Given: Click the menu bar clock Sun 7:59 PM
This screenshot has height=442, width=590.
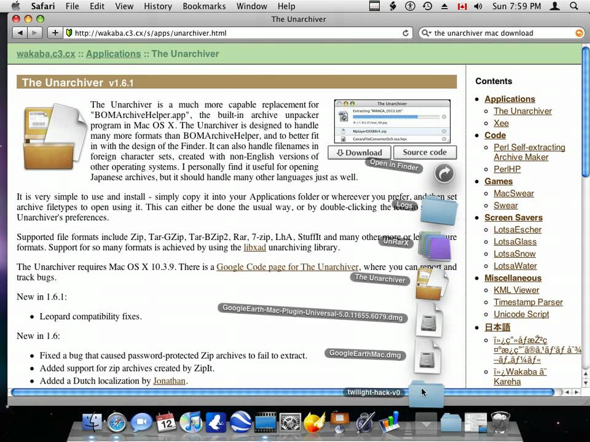Looking at the screenshot, I should [x=516, y=6].
